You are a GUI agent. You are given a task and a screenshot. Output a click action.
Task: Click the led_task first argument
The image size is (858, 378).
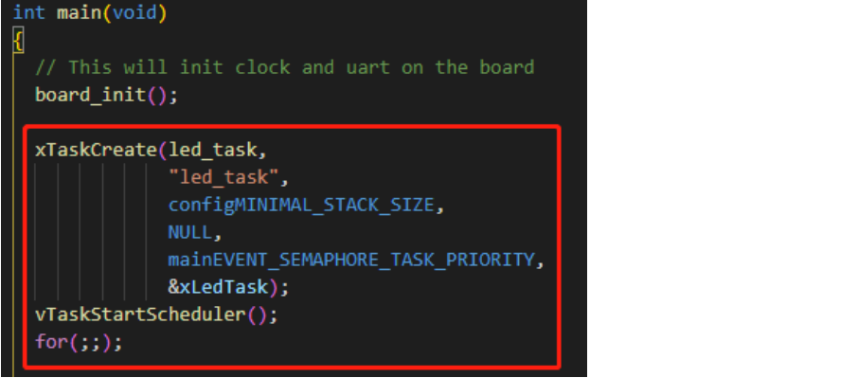212,150
